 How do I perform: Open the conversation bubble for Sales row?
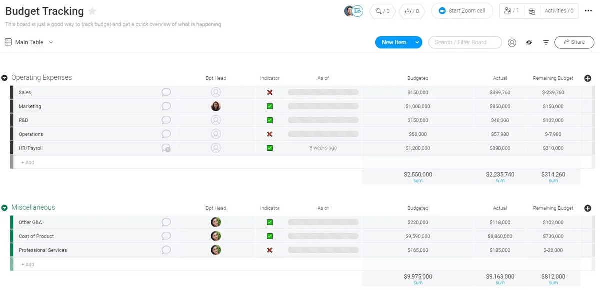[x=166, y=92]
